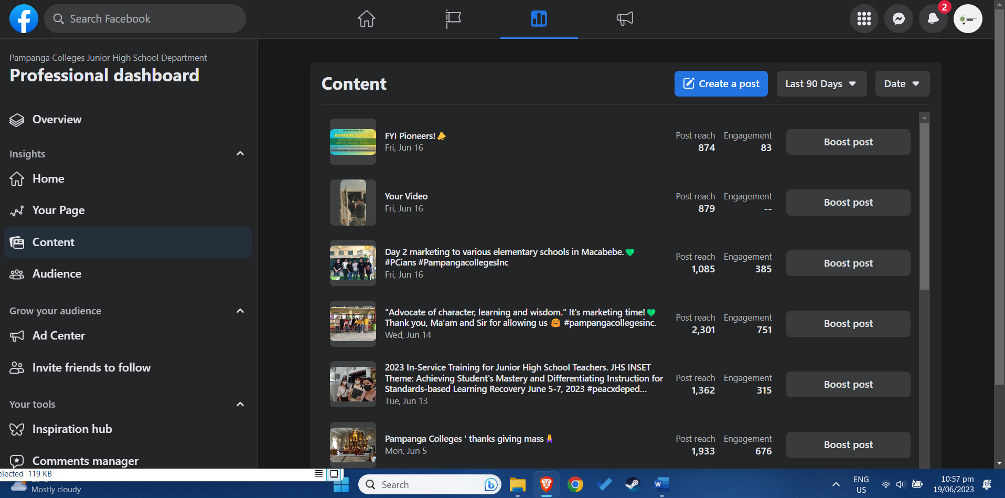Open Microsoft Word from the taskbar
The image size is (1005, 498).
tap(661, 484)
